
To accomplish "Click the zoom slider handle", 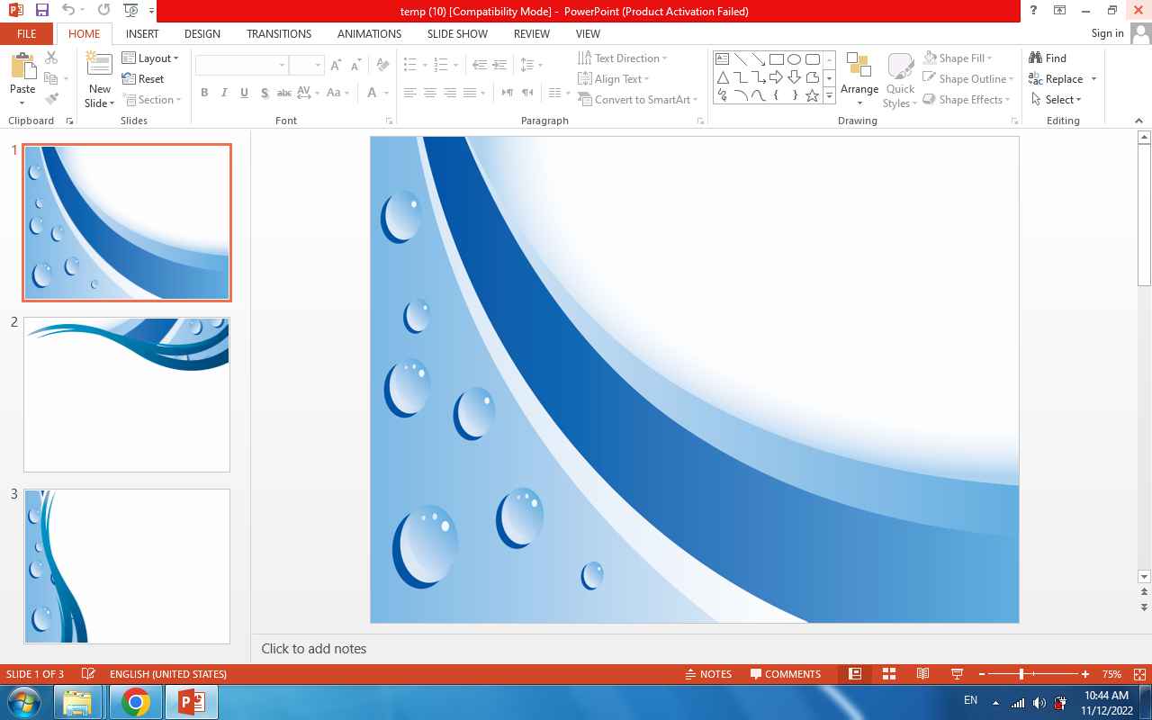I will point(1021,674).
